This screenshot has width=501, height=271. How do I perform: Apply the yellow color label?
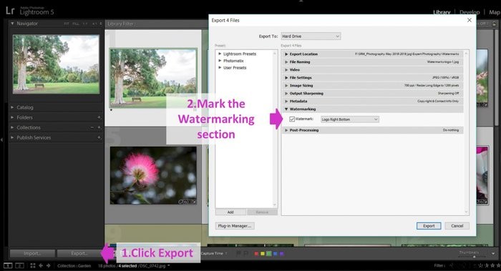(x=263, y=254)
